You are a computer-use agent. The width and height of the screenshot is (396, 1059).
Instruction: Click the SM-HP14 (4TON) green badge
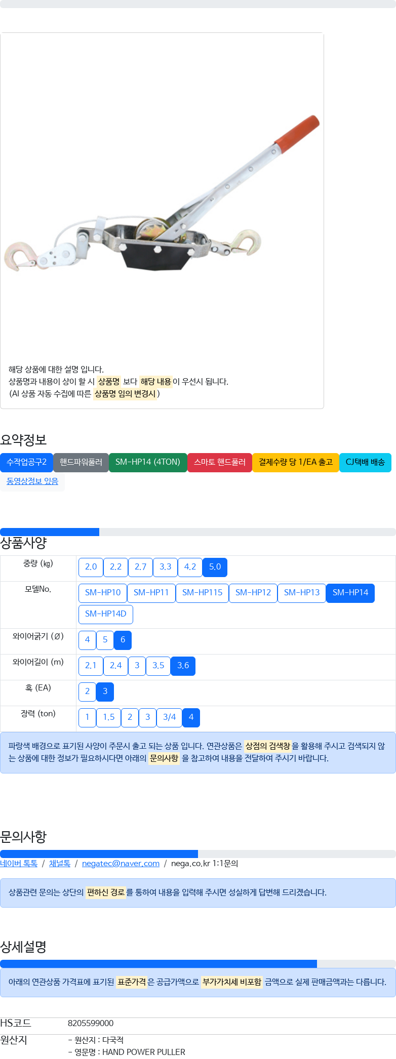(148, 462)
